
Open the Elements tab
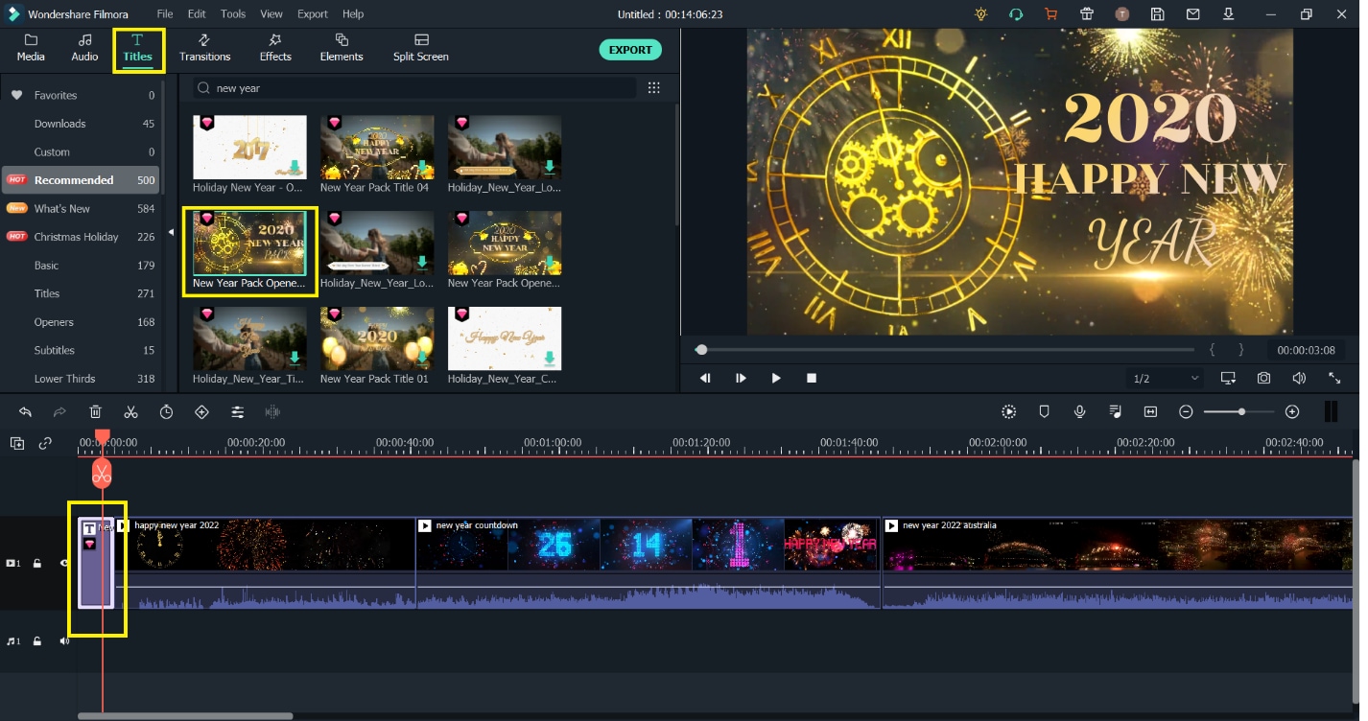pyautogui.click(x=342, y=48)
